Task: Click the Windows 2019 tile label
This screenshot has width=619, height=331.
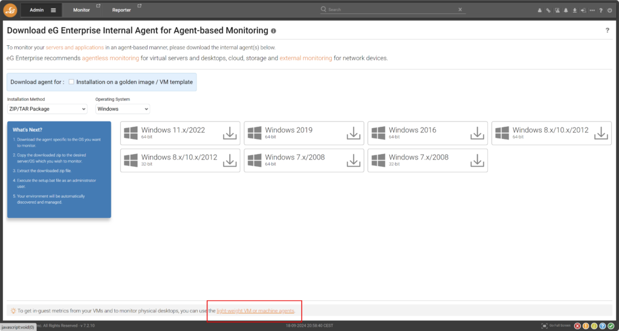Action: [x=288, y=130]
